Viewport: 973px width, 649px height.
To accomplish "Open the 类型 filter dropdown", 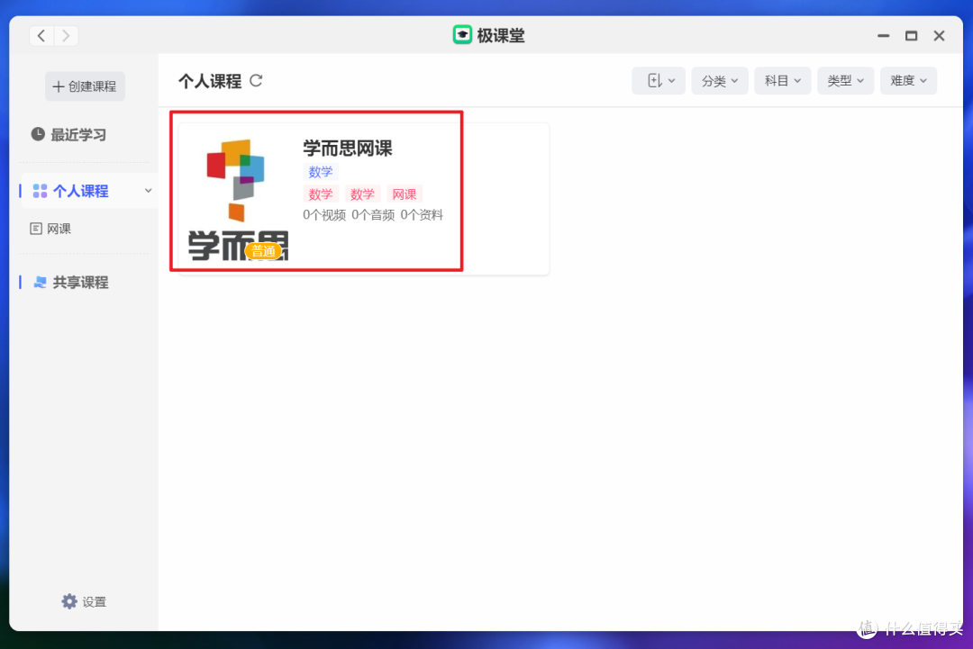I will [845, 81].
